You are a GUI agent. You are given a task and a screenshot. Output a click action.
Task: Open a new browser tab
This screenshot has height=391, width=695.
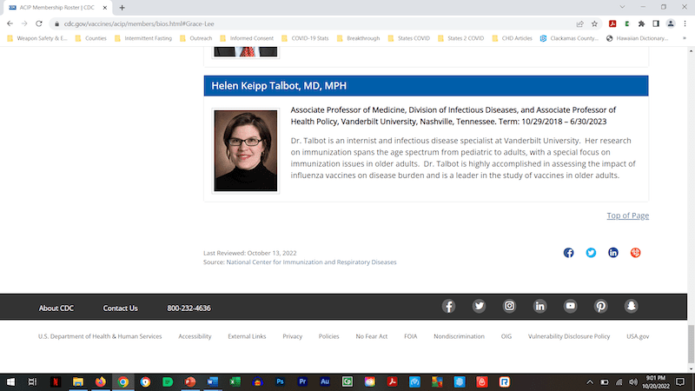122,8
